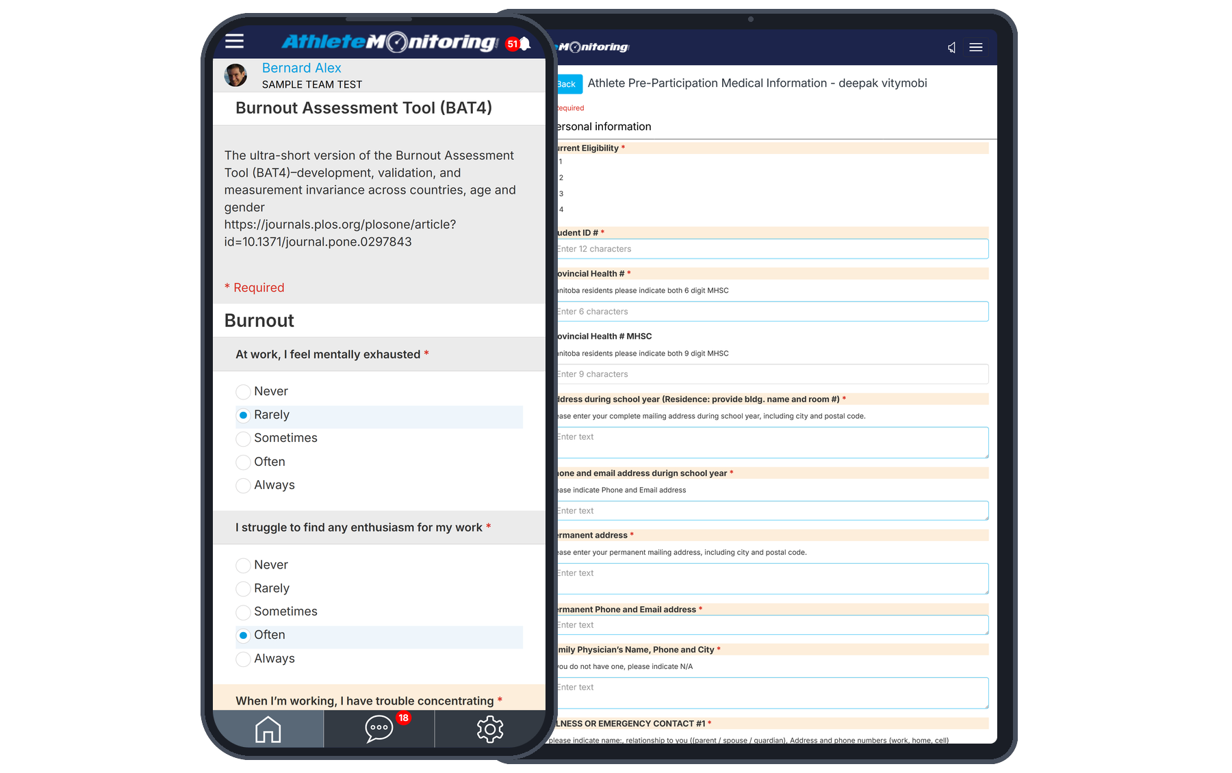Go to the Home tab on the phone
Viewport: 1232px width, 773px height.
click(268, 729)
